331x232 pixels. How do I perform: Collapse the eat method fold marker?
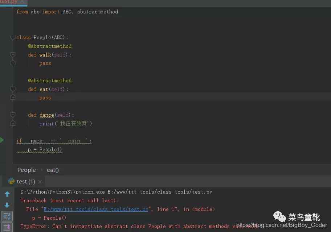[x=13, y=89]
